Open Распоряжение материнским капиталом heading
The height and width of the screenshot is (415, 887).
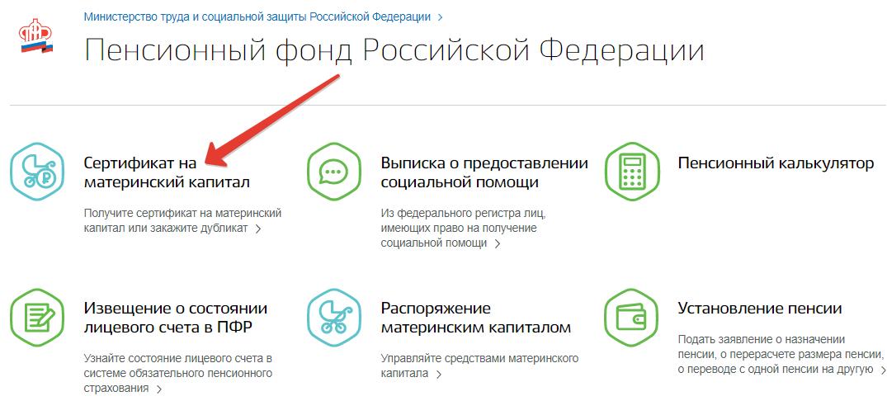(x=476, y=318)
